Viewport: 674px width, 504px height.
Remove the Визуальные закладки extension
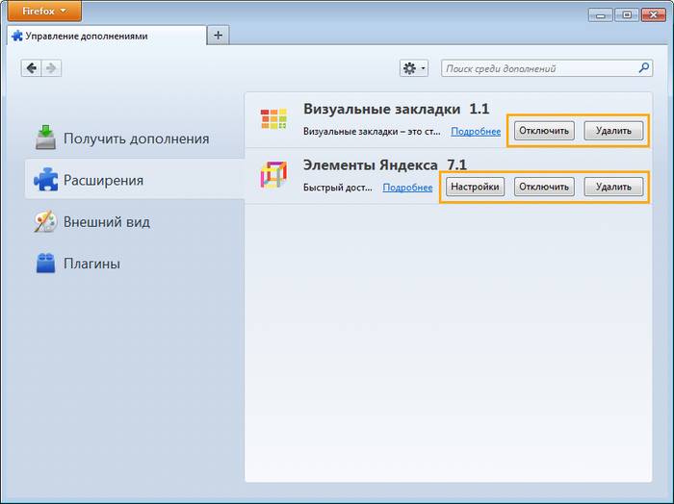(613, 131)
